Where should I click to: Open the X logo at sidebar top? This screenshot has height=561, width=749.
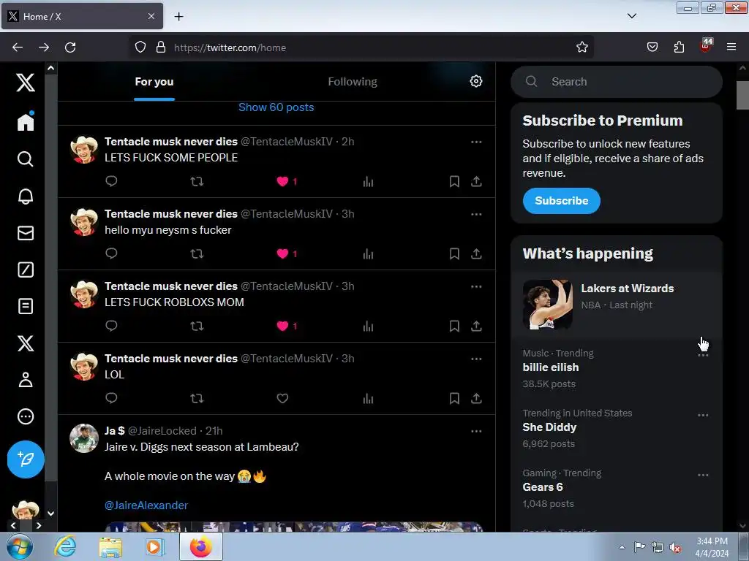pyautogui.click(x=26, y=83)
